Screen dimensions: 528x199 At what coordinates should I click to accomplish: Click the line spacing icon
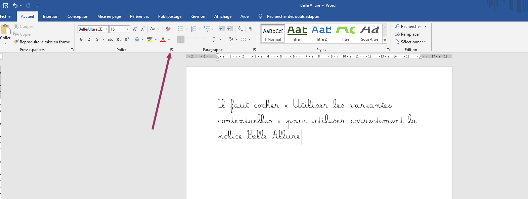[x=215, y=39]
